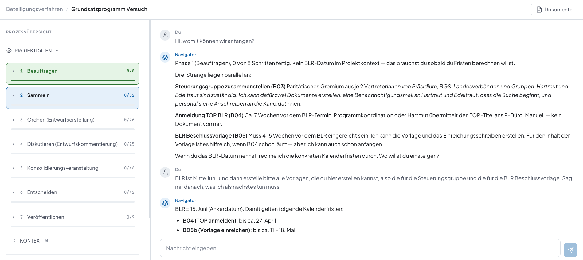Image resolution: width=583 pixels, height=260 pixels.
Task: Open the KONTEXT section label
Action: pos(31,241)
